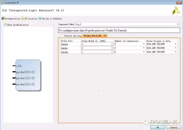This screenshot has width=183, height=130.
Task: Open PROBE0 Number of Comparators dropdown
Action: 144,44
